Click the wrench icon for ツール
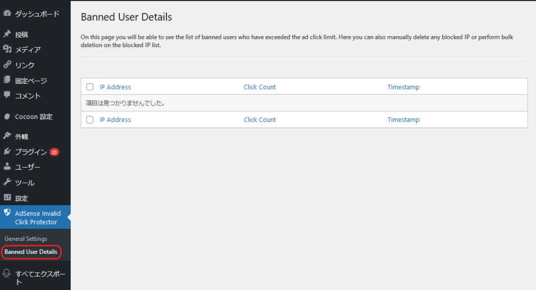 tap(7, 183)
